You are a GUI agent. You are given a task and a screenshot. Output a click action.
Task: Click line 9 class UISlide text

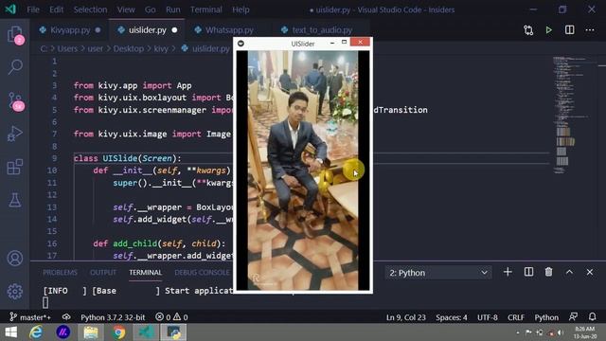127,158
